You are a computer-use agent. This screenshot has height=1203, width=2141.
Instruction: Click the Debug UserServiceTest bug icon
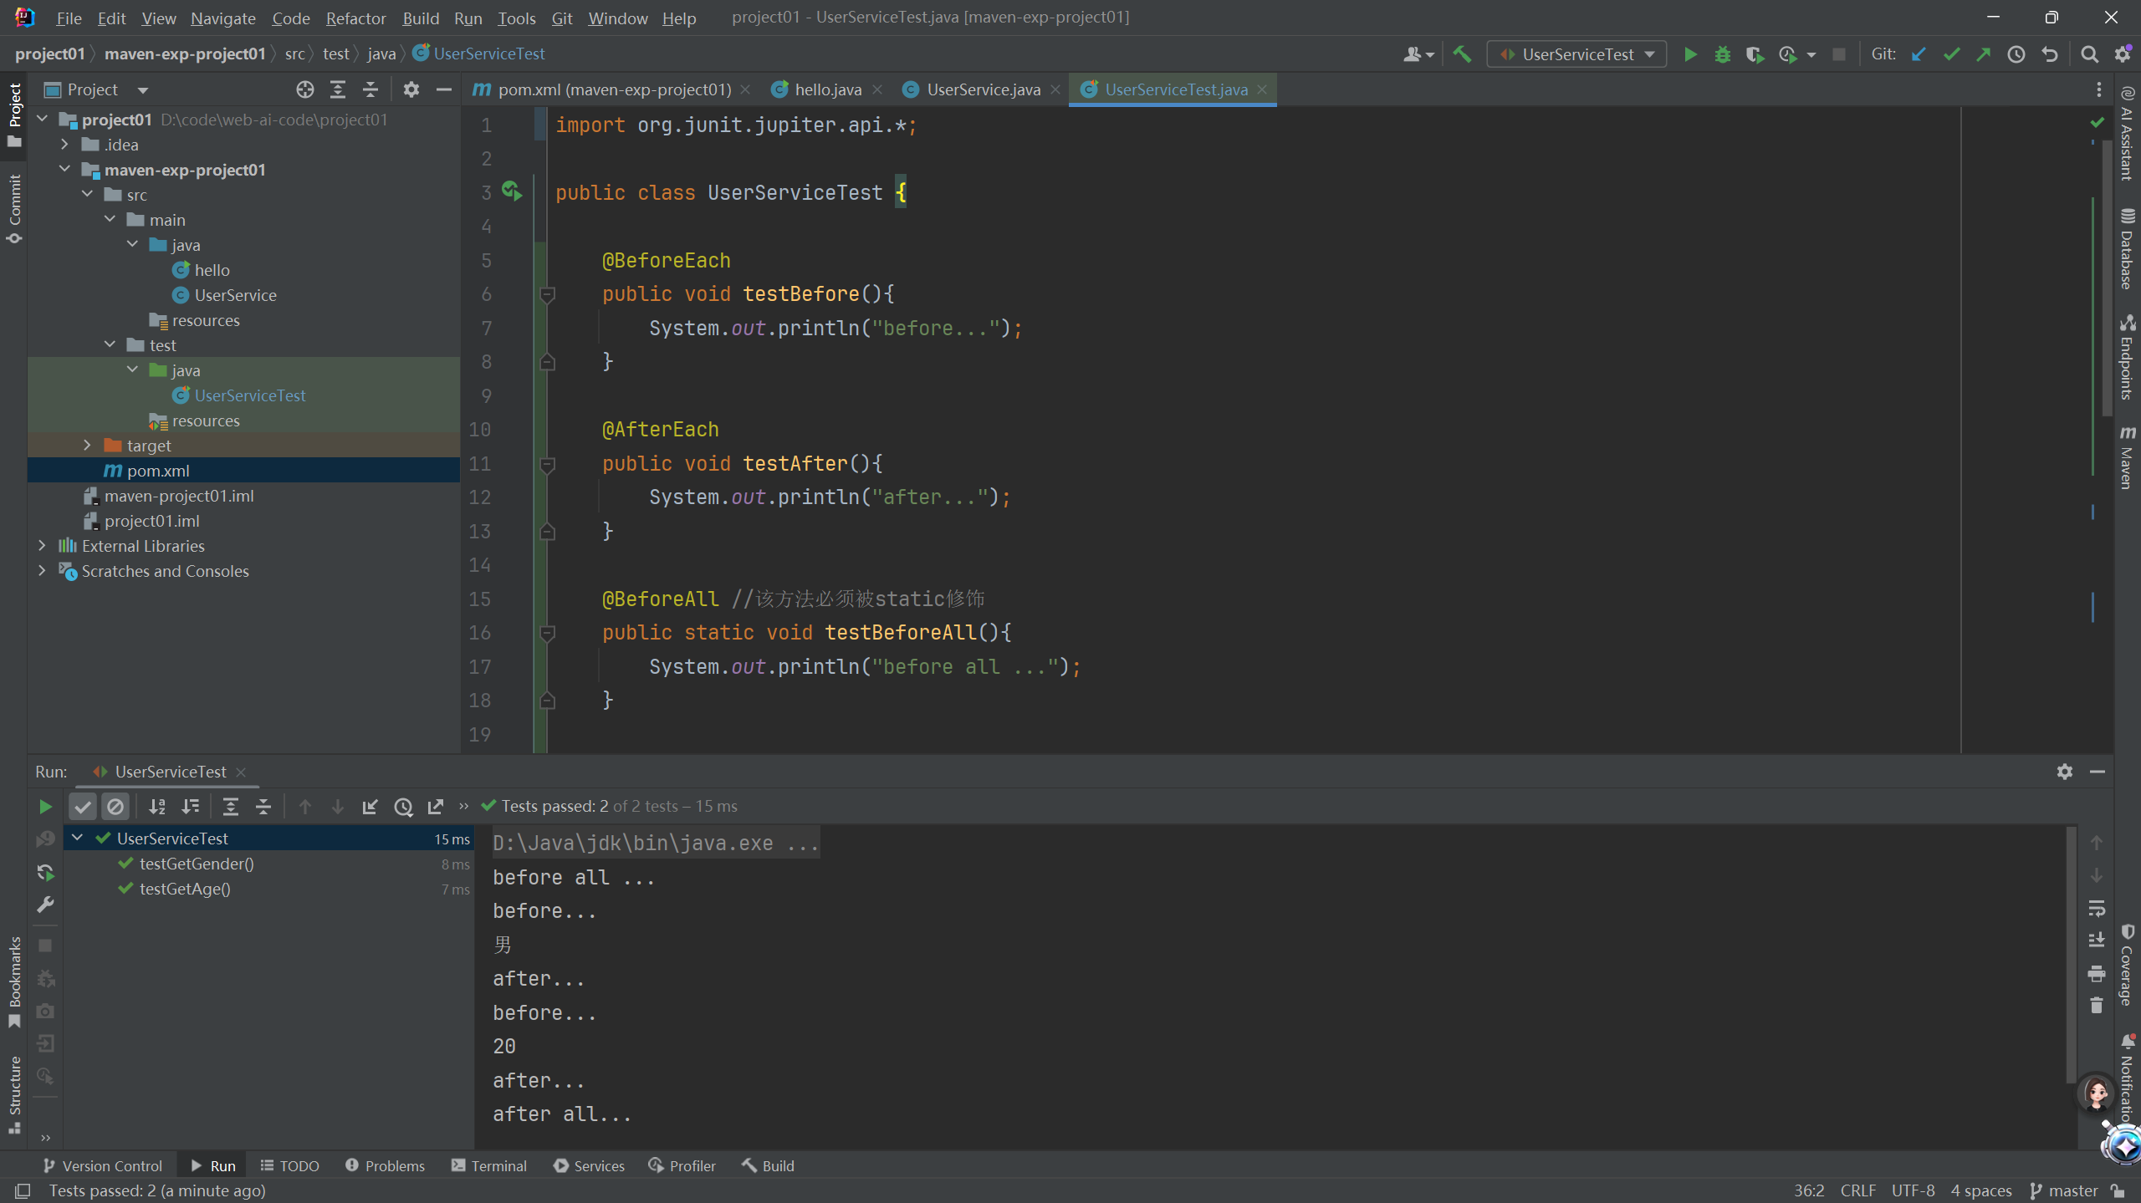[x=1722, y=54]
